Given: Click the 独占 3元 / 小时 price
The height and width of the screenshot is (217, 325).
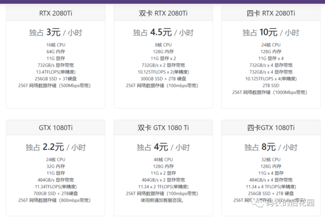Looking at the screenshot, I should tap(56, 33).
